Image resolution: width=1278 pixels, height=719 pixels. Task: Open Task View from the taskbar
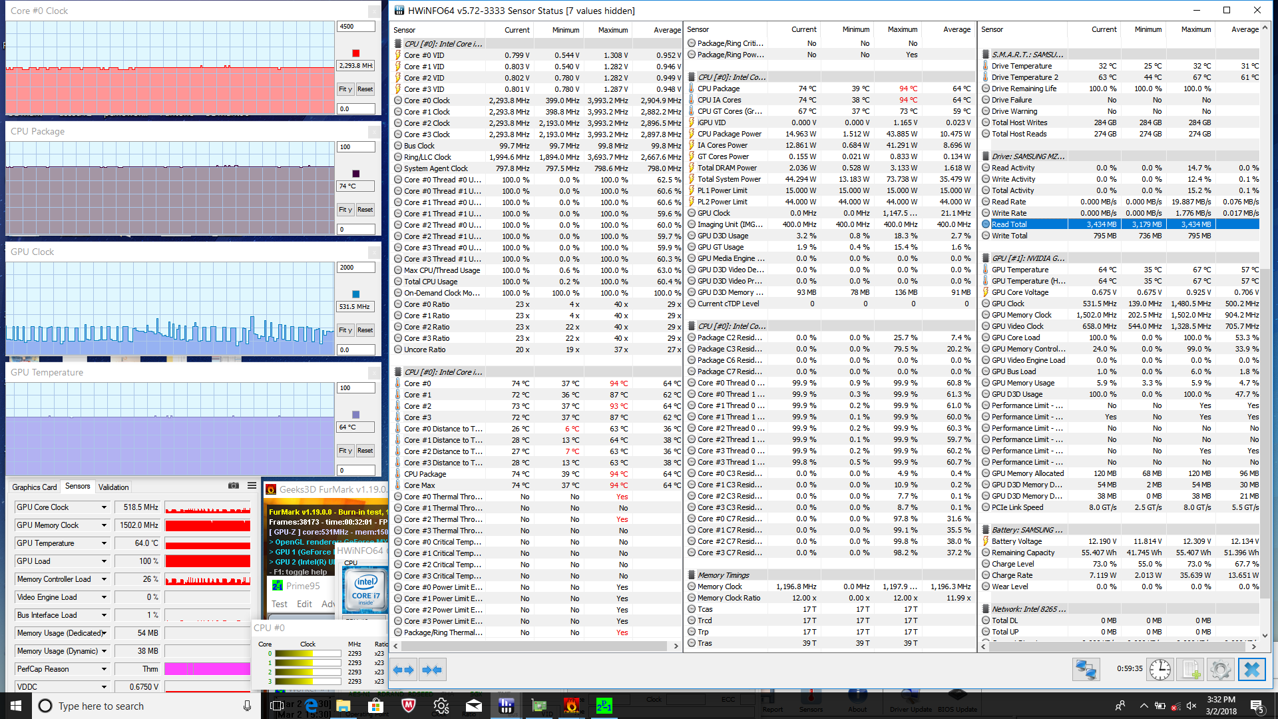(x=277, y=706)
